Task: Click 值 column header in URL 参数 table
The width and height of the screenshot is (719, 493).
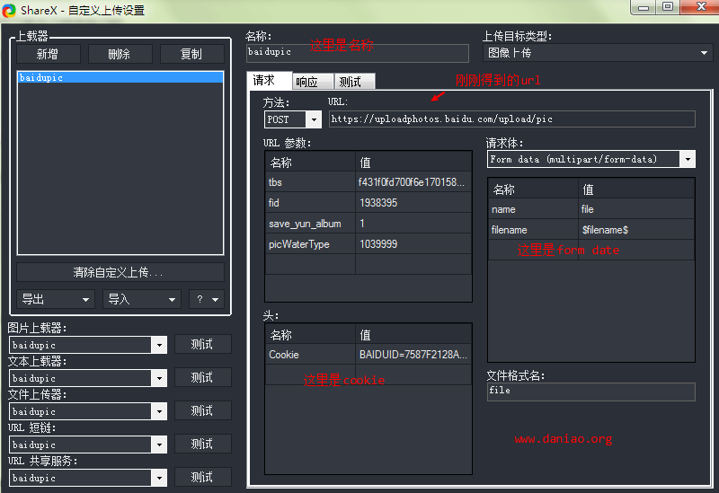Action: tap(413, 162)
